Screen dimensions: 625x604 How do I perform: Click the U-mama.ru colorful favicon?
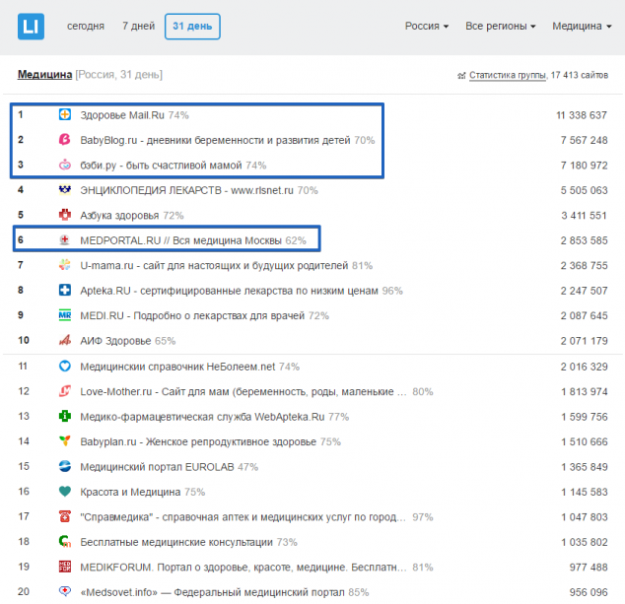coord(65,265)
